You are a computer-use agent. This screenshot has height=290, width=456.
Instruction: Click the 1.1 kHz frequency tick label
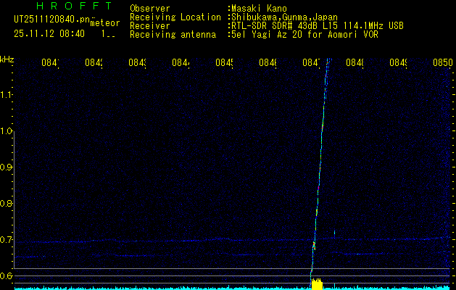(x=7, y=95)
